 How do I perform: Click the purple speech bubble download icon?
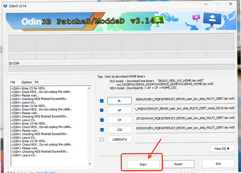click(x=196, y=18)
